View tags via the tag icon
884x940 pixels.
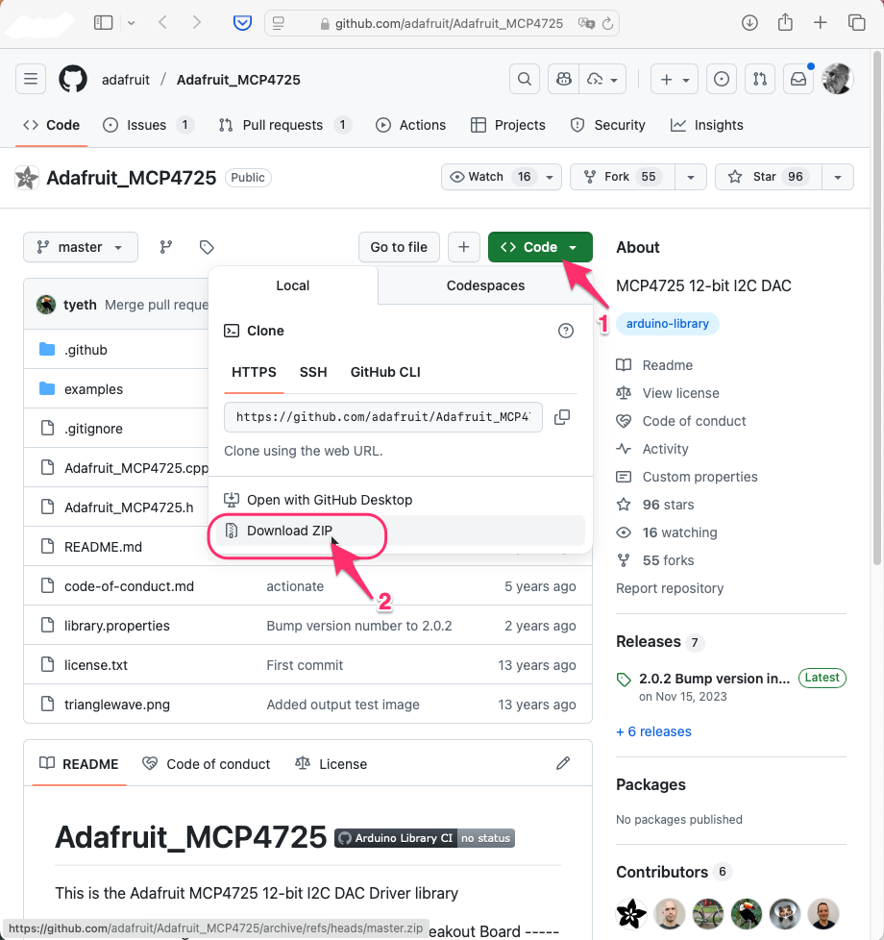point(207,247)
